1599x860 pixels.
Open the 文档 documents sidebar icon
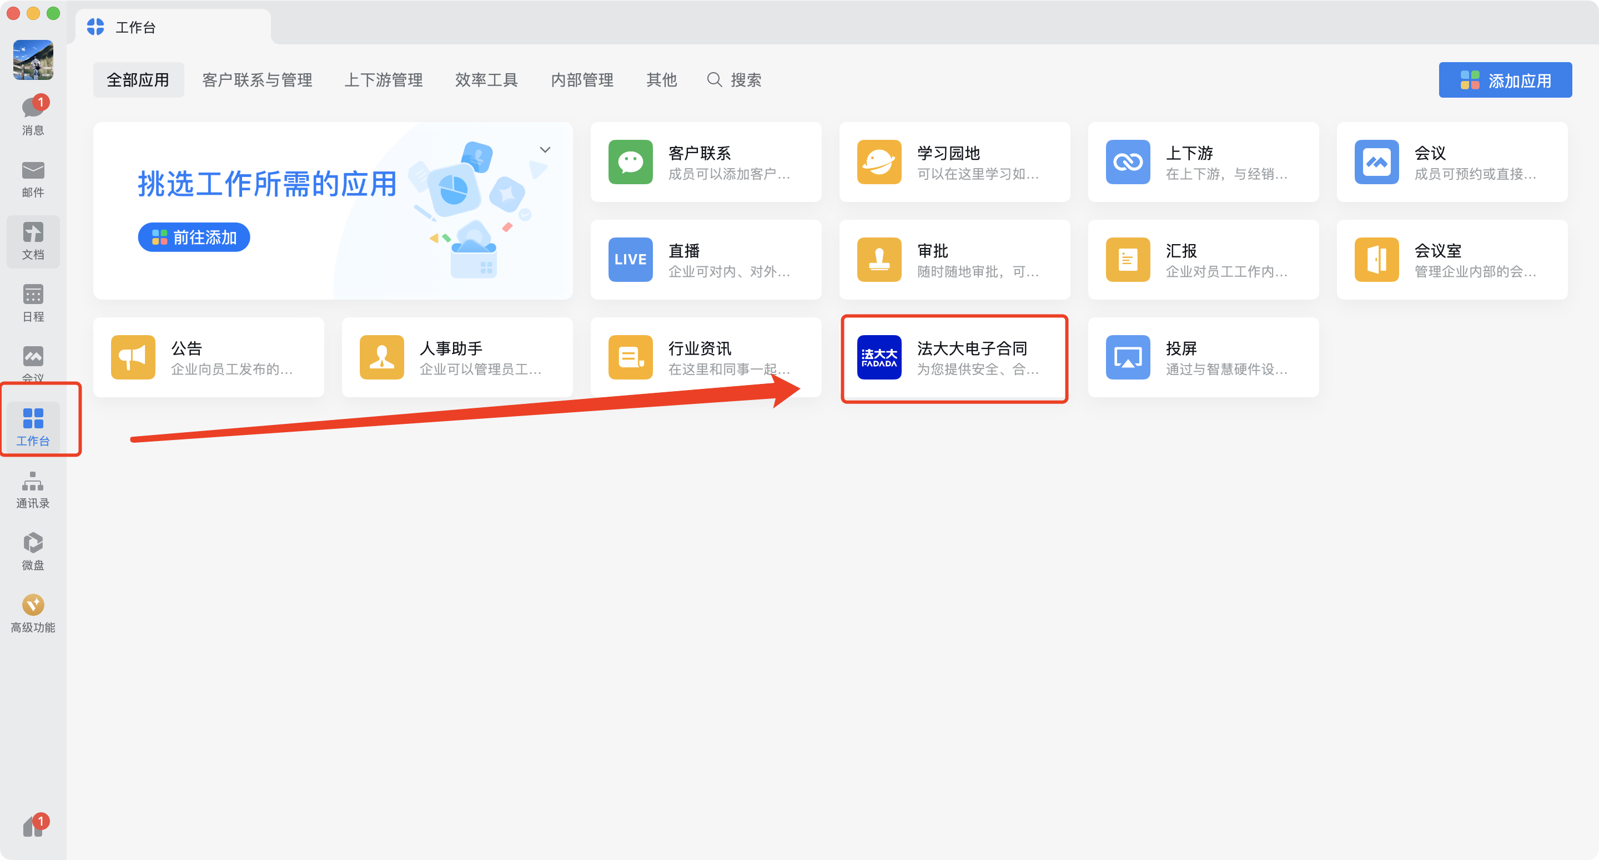(x=33, y=241)
